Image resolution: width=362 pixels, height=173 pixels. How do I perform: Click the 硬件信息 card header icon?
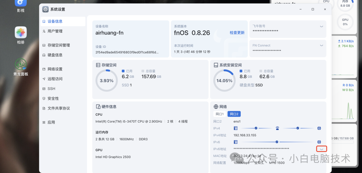click(98, 107)
